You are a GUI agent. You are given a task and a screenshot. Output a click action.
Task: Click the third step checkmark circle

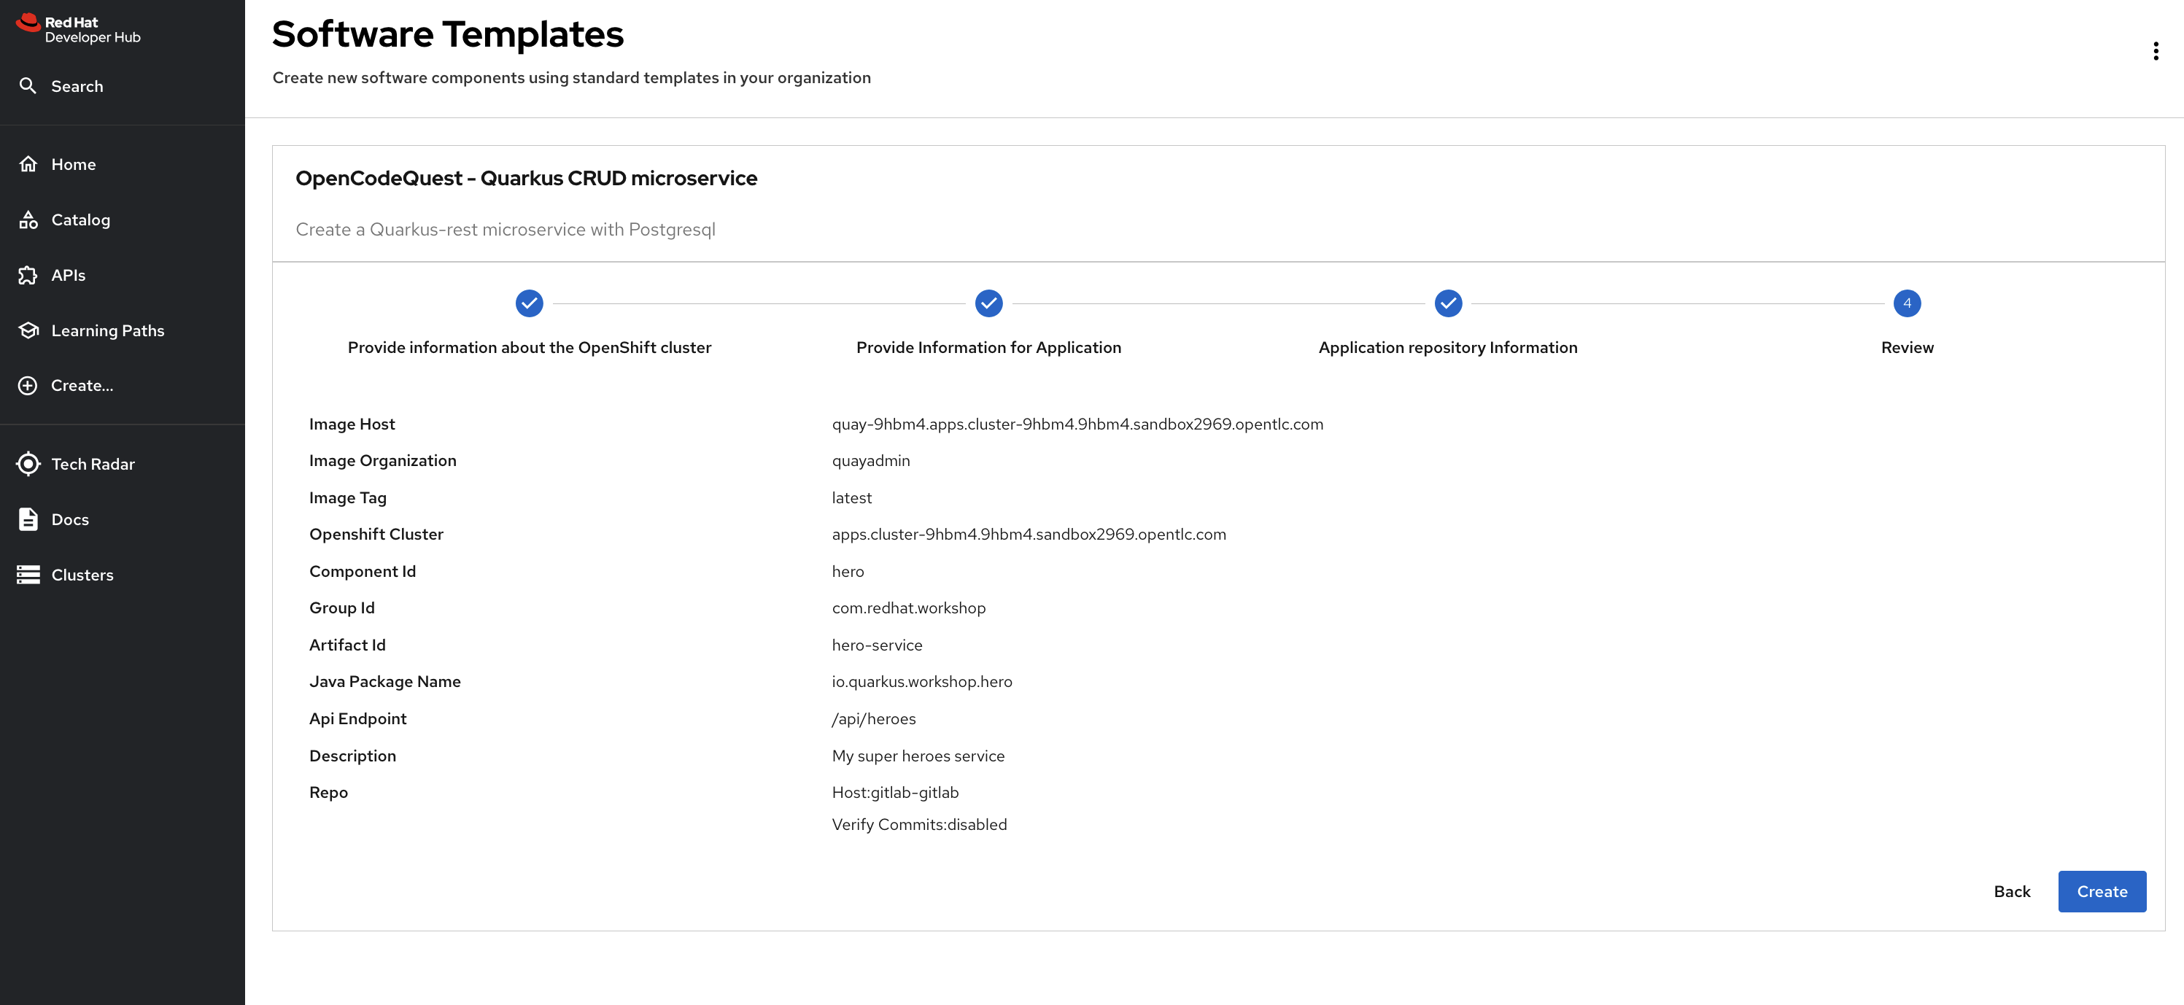(1448, 303)
